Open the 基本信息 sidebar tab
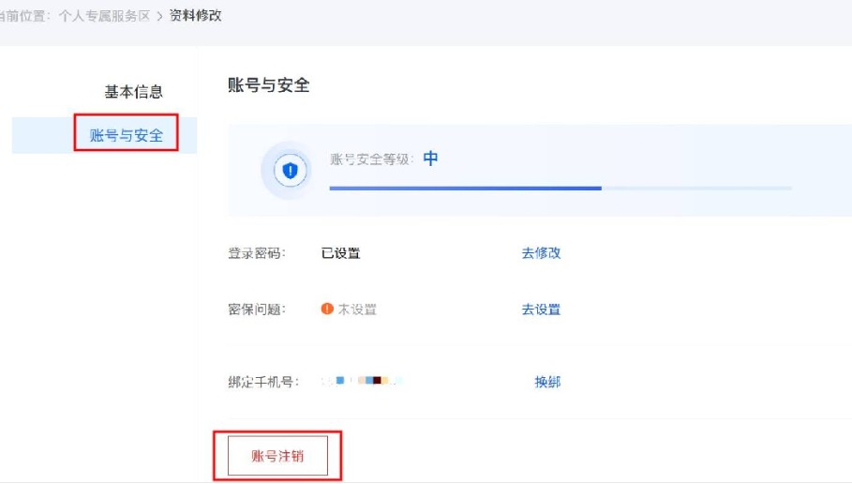The image size is (852, 484). (134, 92)
